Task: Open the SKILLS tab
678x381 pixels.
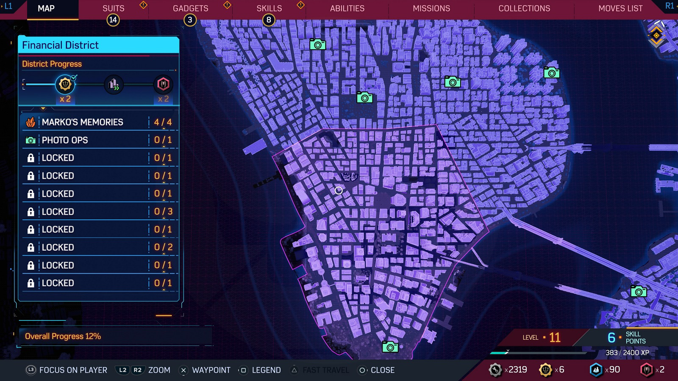Action: (269, 8)
